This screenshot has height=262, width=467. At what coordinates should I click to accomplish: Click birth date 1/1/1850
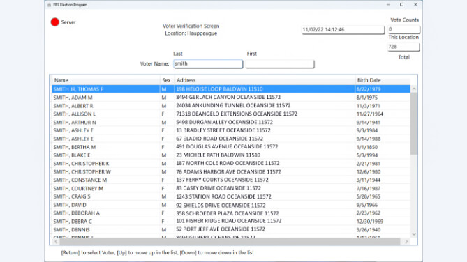click(x=367, y=147)
